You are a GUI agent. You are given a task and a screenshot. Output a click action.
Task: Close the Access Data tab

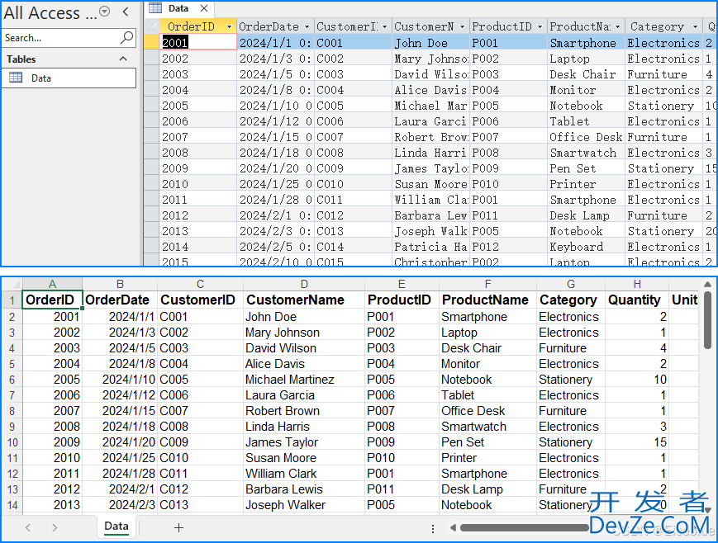tap(204, 8)
